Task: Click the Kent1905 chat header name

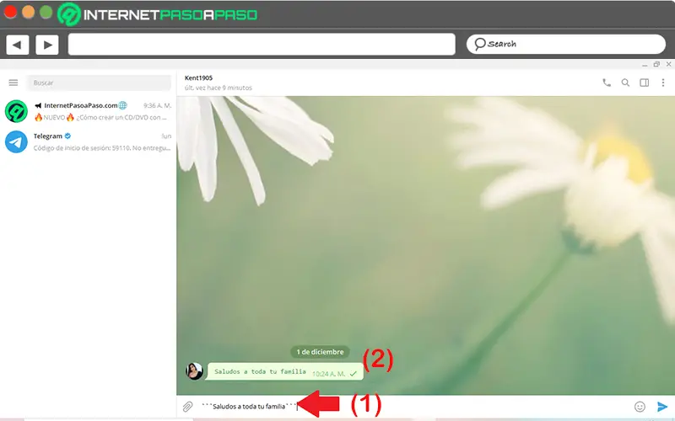Action: point(198,77)
